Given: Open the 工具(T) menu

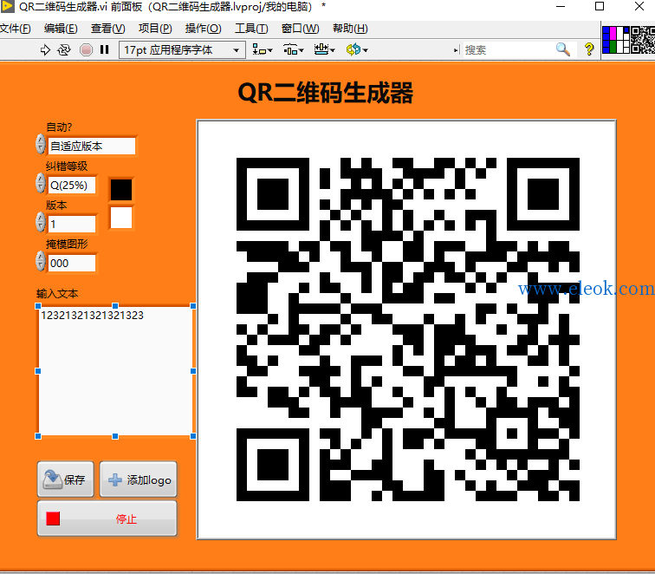Looking at the screenshot, I should pos(251,29).
